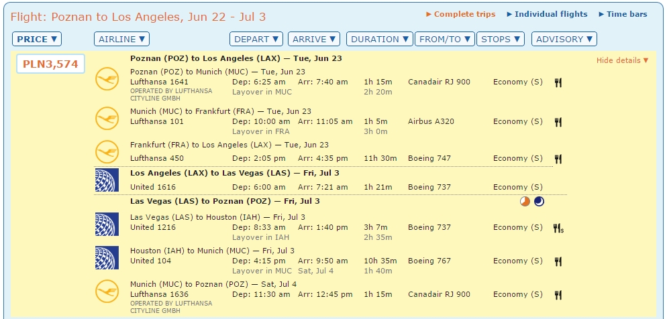This screenshot has height=319, width=667.
Task: Click meal icon for Lufthansa 1636
Action: (558, 295)
